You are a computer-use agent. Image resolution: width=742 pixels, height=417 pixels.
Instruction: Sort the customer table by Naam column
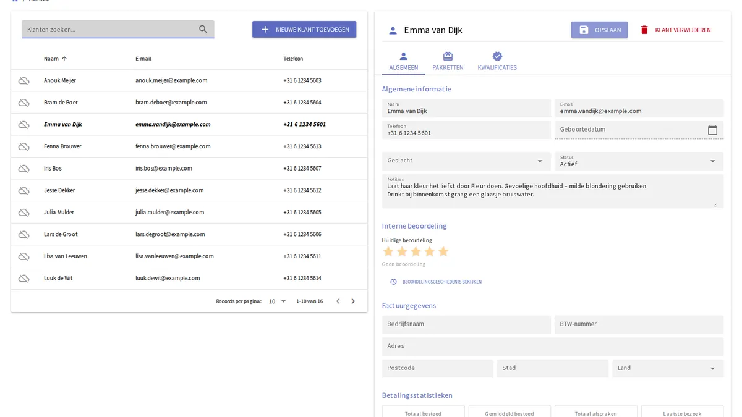coord(55,59)
